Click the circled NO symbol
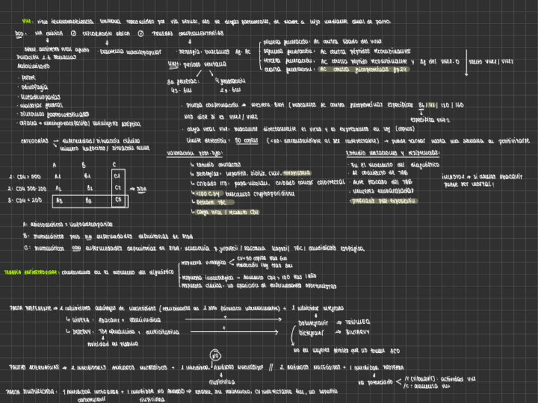This screenshot has height=403, width=538. pos(214,355)
